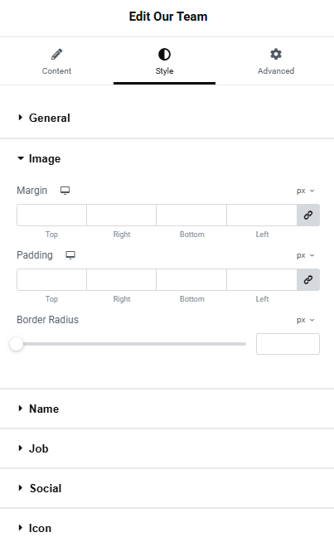334x542 pixels.
Task: Open the Border Radius px unit dropdown
Action: pyautogui.click(x=305, y=320)
